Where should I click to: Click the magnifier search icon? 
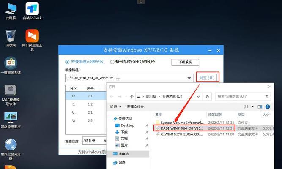[267, 97]
